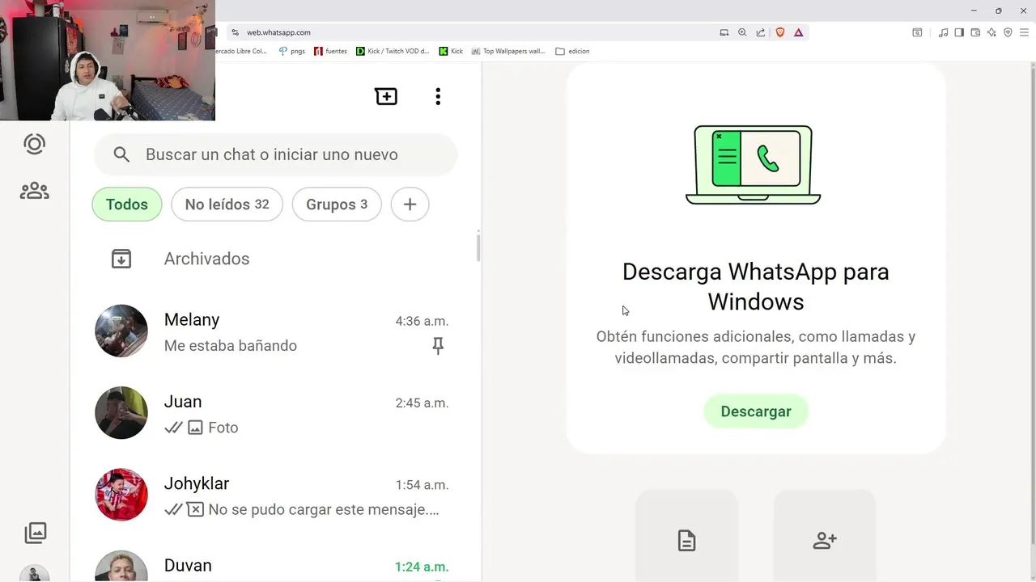Image resolution: width=1036 pixels, height=582 pixels.
Task: Click the music note icon in browser toolbar
Action: point(943,32)
